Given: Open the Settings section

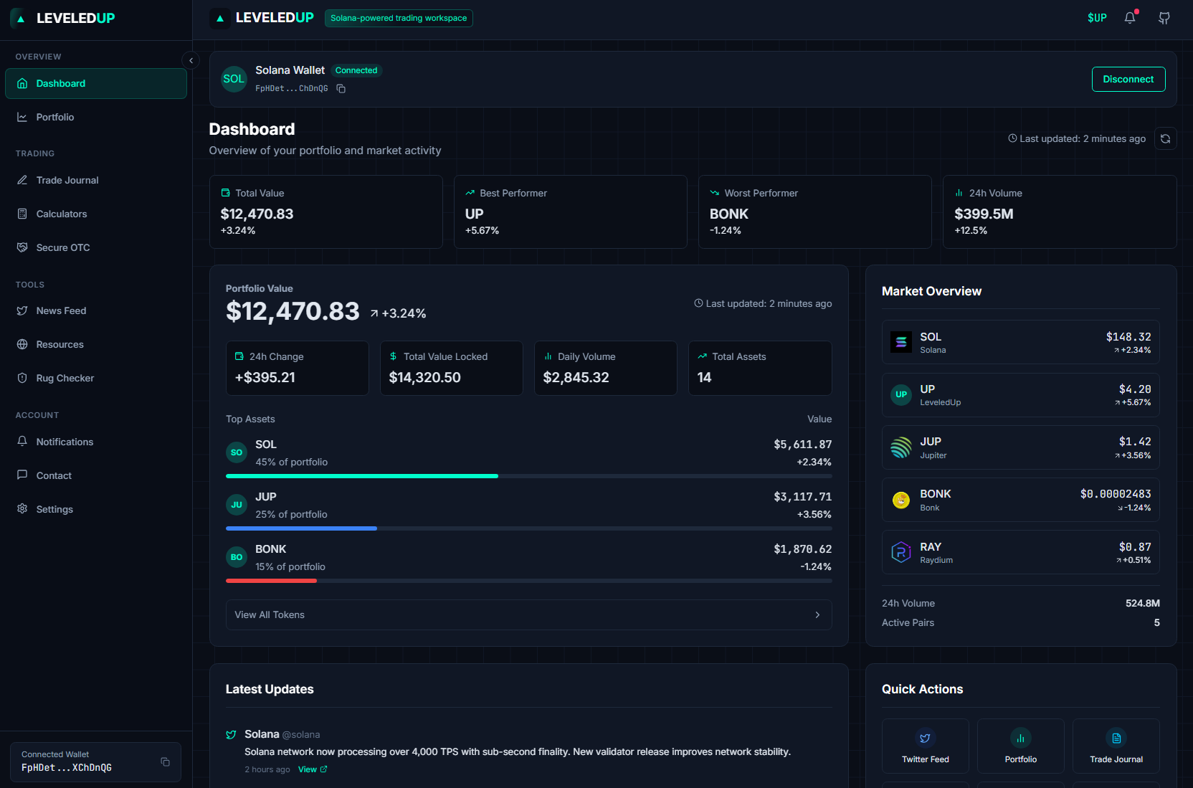Looking at the screenshot, I should 55,509.
